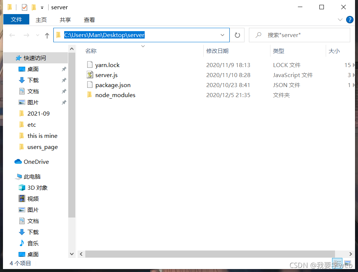The height and width of the screenshot is (272, 358).
Task: Select the node_modules folder icon
Action: 89,95
